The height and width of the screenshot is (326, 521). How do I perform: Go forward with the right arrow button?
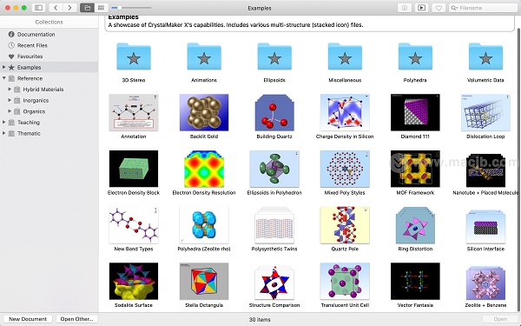coord(69,8)
